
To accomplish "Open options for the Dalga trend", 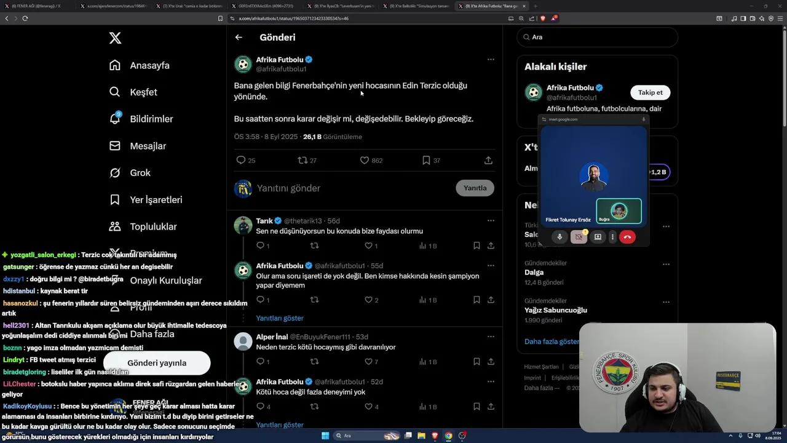I will pos(666,265).
